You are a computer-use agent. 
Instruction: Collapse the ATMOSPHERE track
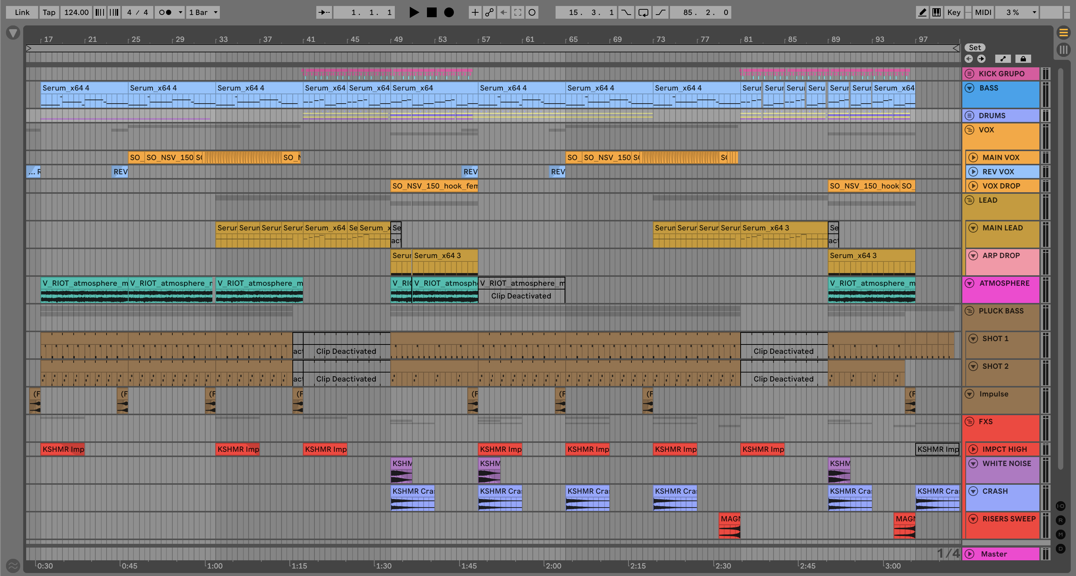click(x=969, y=283)
